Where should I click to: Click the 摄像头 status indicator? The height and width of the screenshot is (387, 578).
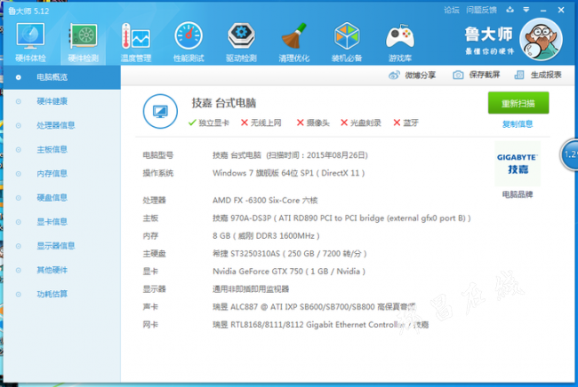click(313, 122)
